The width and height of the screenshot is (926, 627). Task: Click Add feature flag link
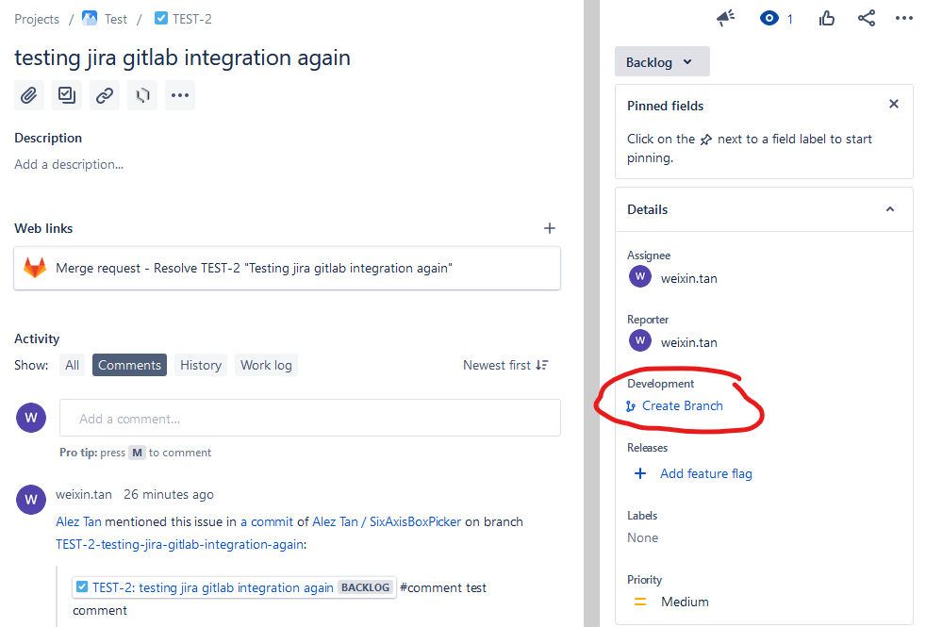(705, 473)
